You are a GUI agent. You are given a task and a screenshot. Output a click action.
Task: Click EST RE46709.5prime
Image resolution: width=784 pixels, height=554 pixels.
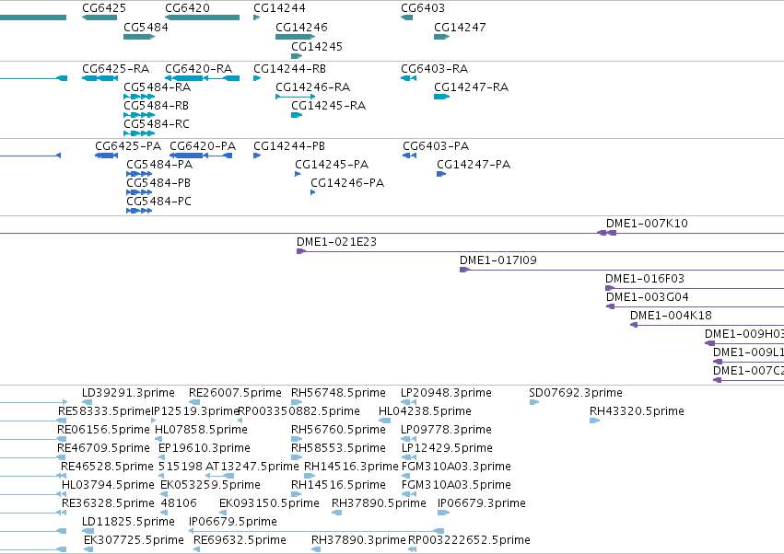click(103, 448)
